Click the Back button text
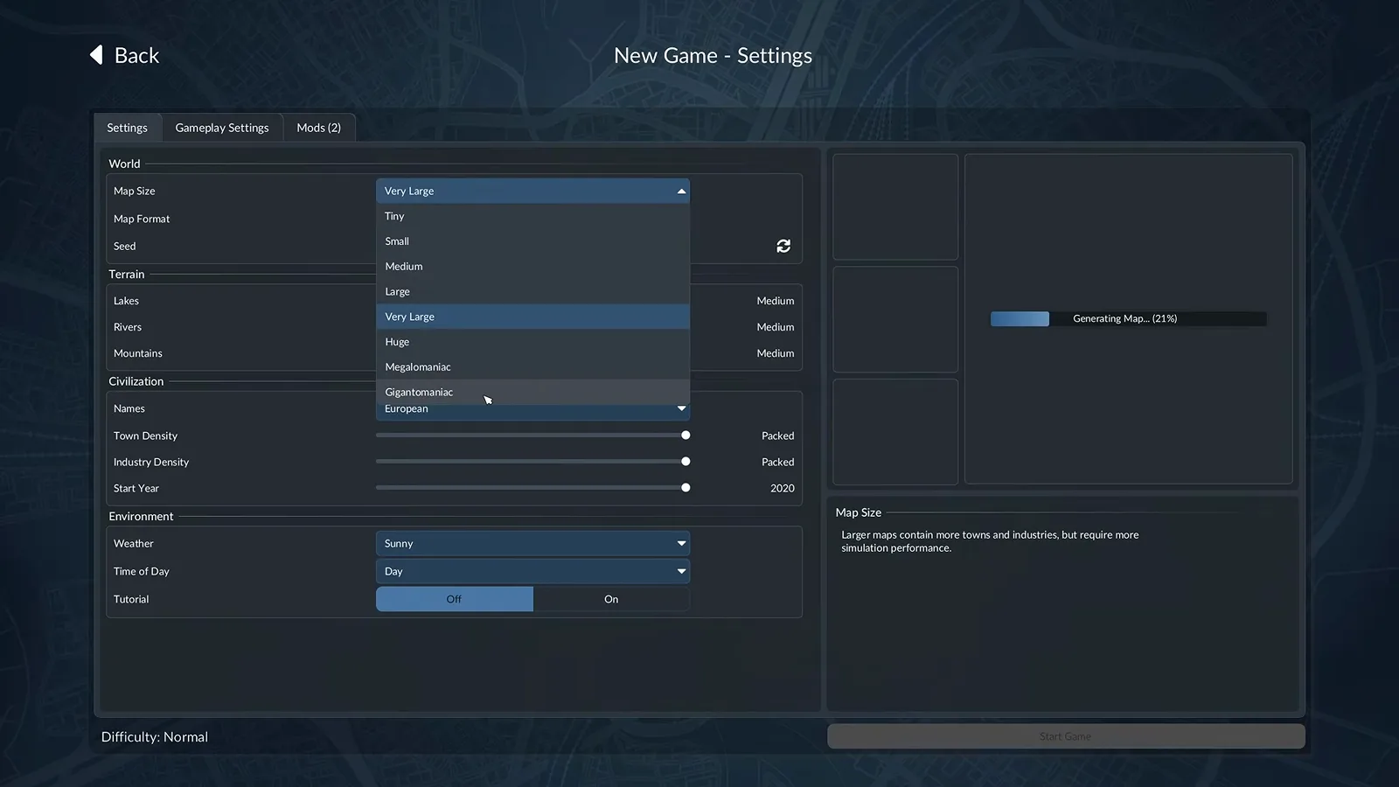The width and height of the screenshot is (1399, 787). tap(137, 55)
